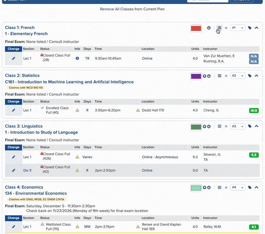
Task: Click the Change header in French table
Action: [x=14, y=49]
